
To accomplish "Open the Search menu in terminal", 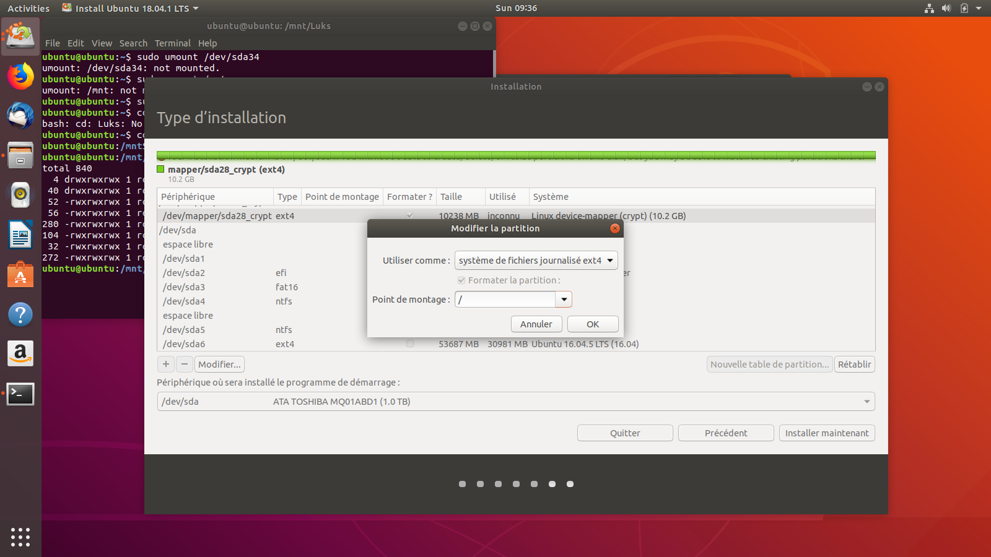I will [133, 43].
